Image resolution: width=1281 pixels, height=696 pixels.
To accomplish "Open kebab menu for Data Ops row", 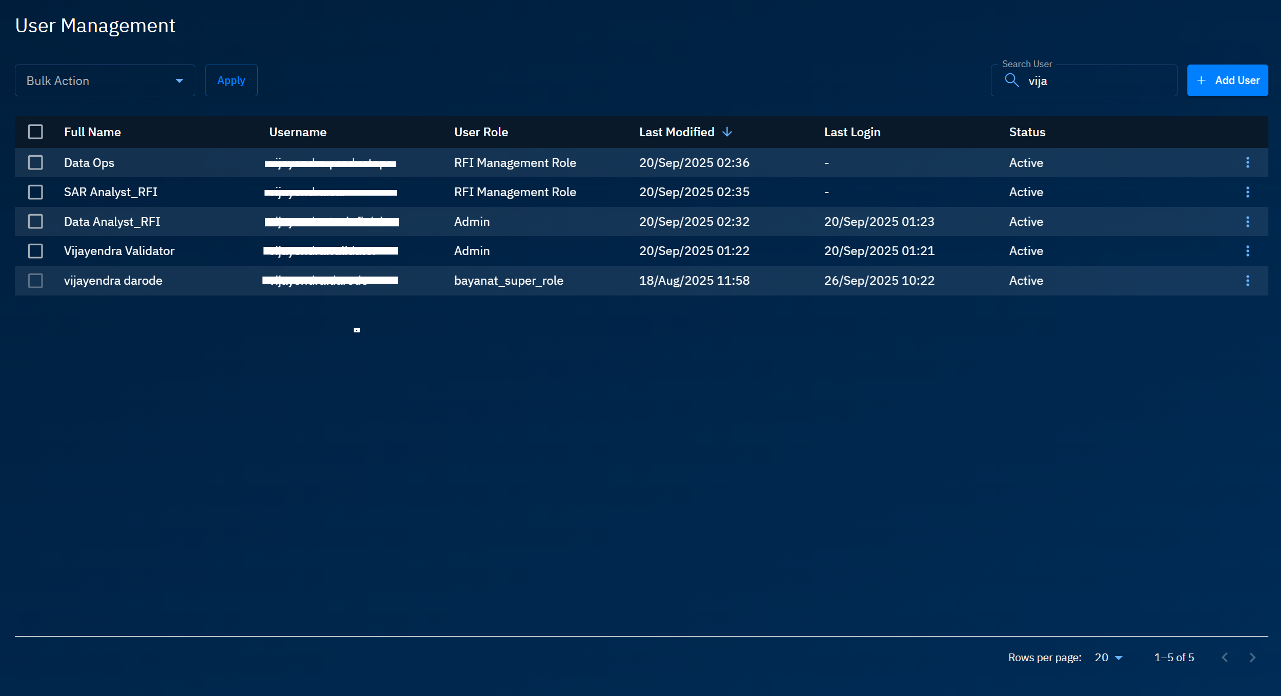I will (1247, 162).
